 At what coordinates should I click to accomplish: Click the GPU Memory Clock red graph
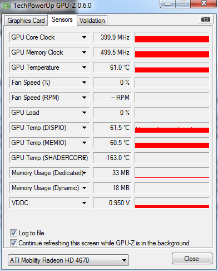pyautogui.click(x=172, y=52)
